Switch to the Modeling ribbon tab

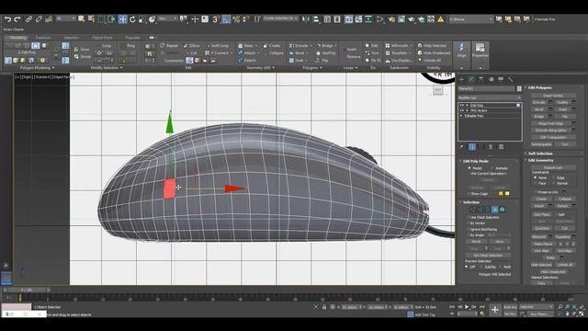click(x=18, y=38)
